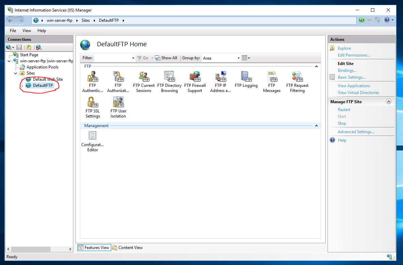Select DefaultFTP site in tree
403x265 pixels.
point(43,85)
